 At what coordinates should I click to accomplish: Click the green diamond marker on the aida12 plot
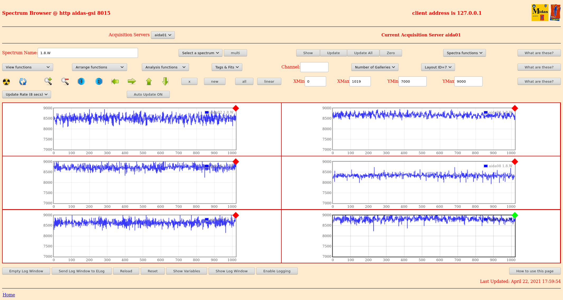[x=515, y=215]
